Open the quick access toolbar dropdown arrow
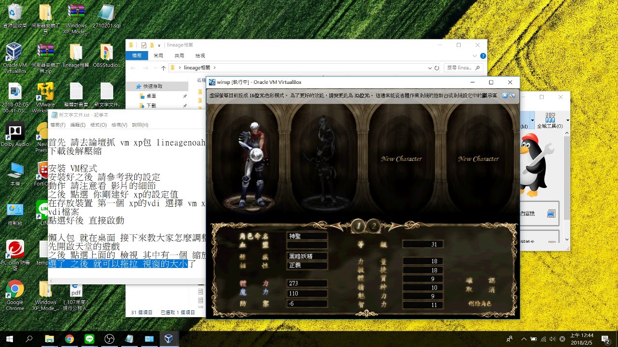The width and height of the screenshot is (618, 347). coord(159,45)
